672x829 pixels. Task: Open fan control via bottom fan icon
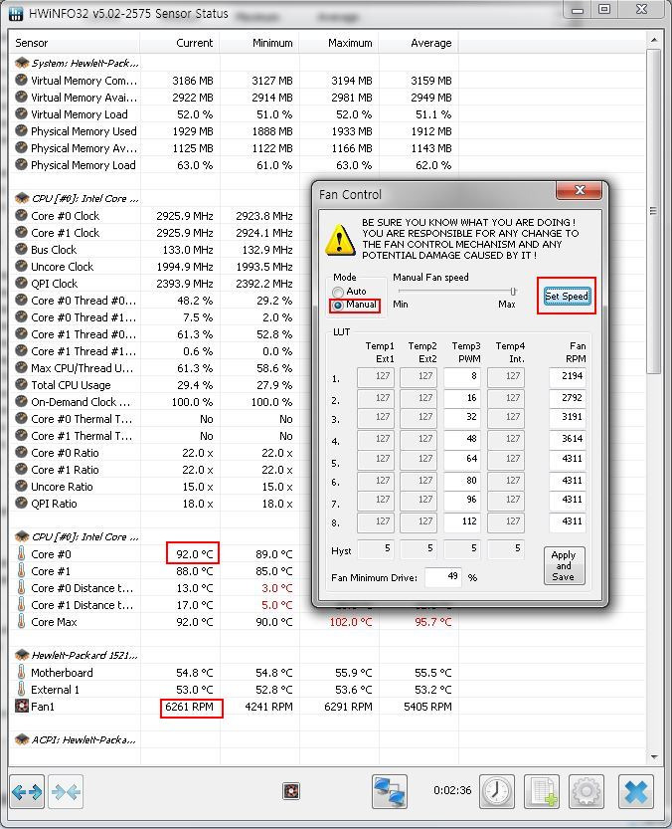pos(291,791)
